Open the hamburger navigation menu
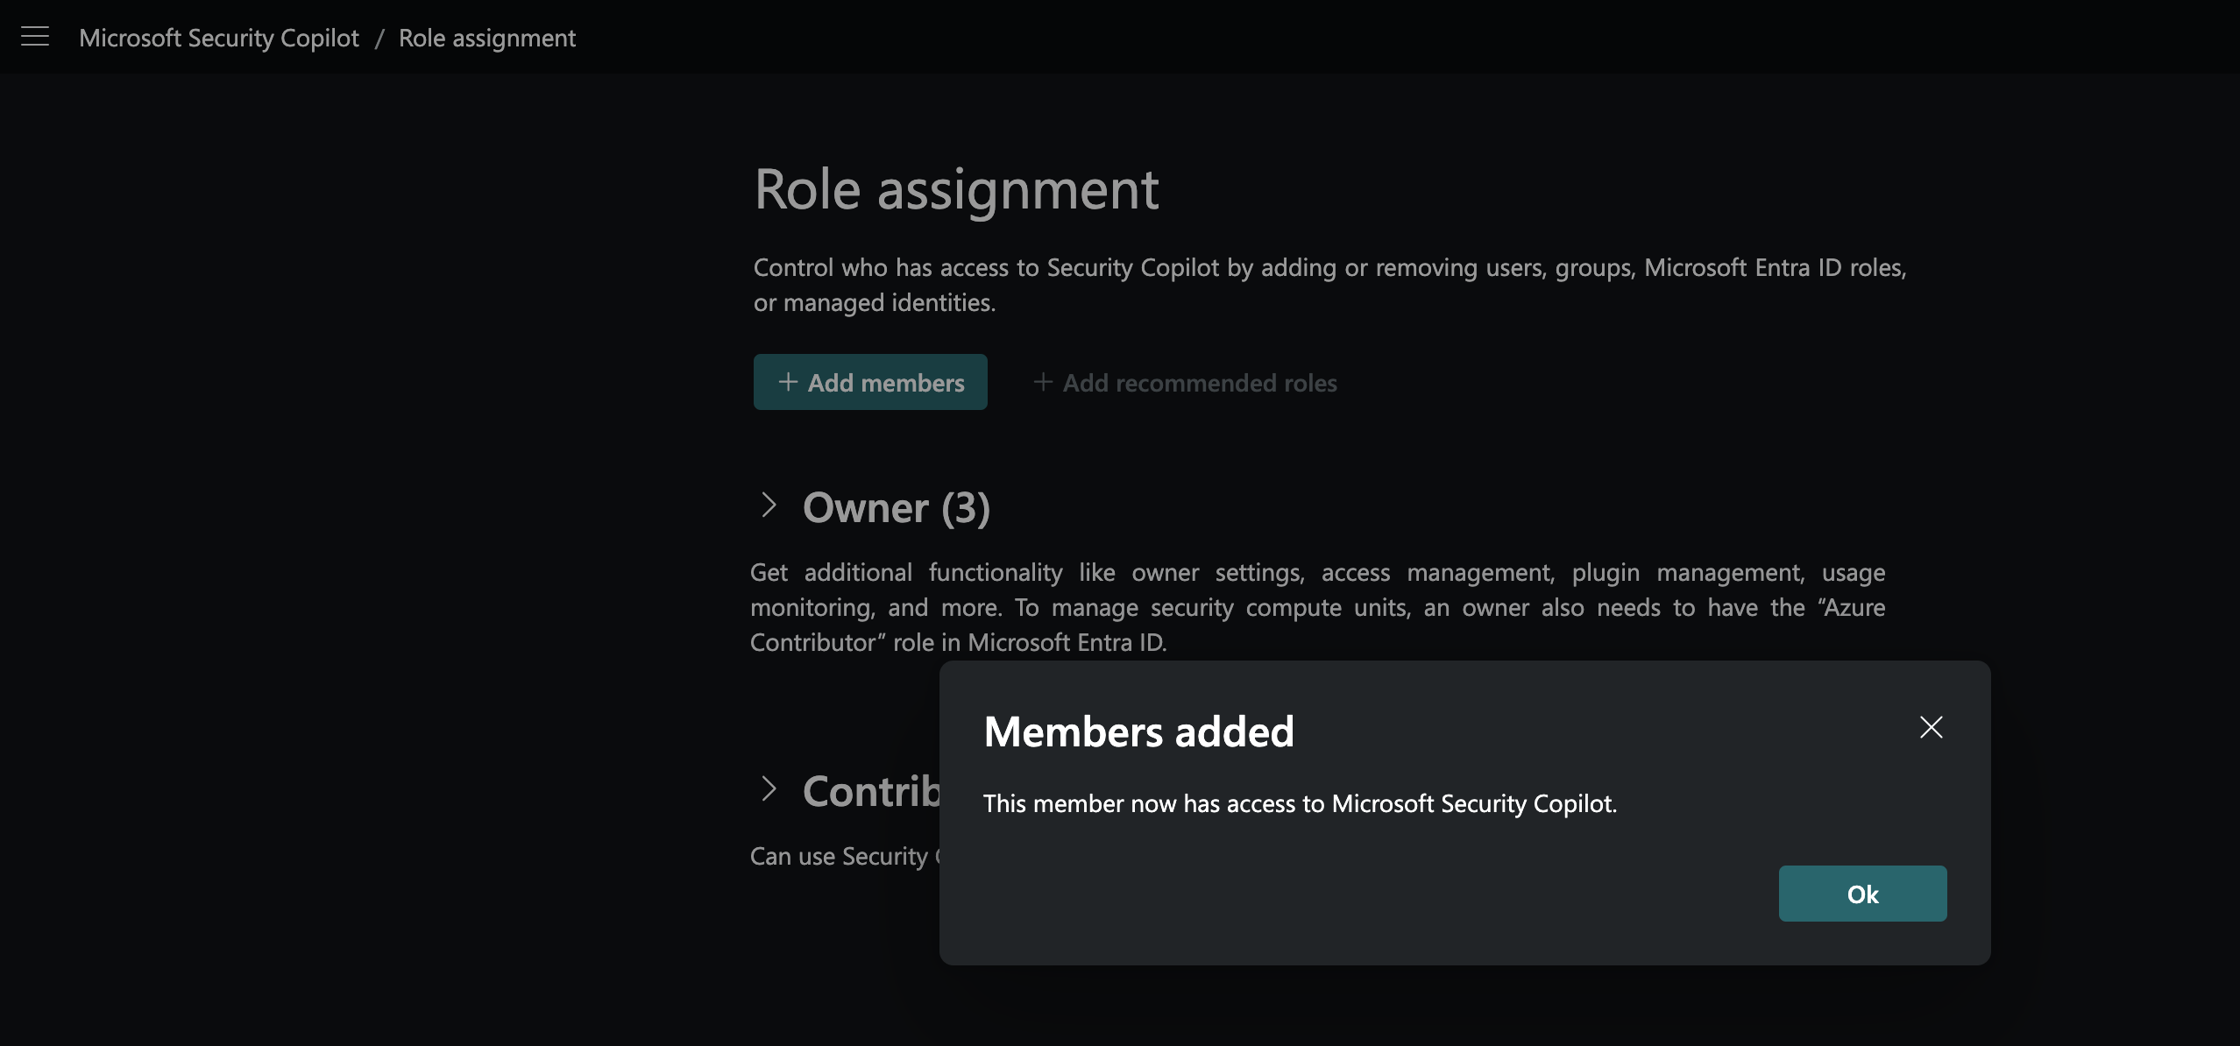The image size is (2240, 1046). pyautogui.click(x=35, y=37)
